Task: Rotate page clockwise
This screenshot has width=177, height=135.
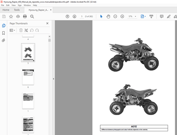Action: pos(37,30)
